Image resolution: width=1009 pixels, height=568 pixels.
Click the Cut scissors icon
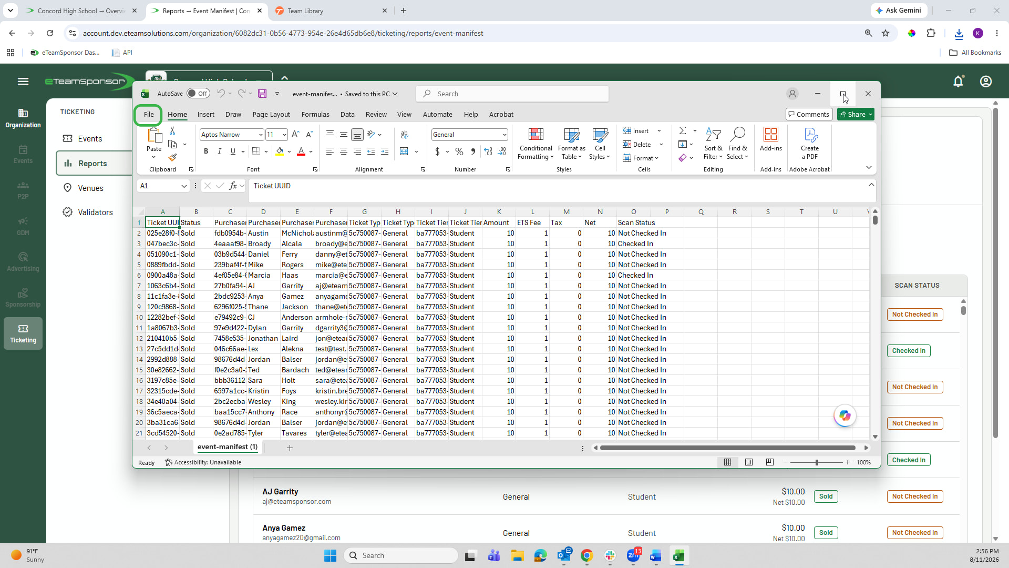pos(172,131)
